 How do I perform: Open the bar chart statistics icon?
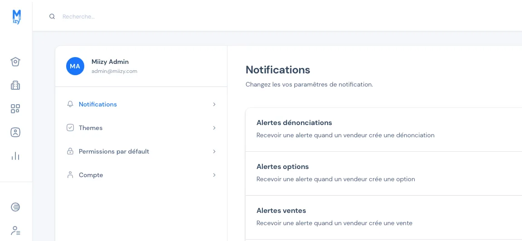coord(15,156)
